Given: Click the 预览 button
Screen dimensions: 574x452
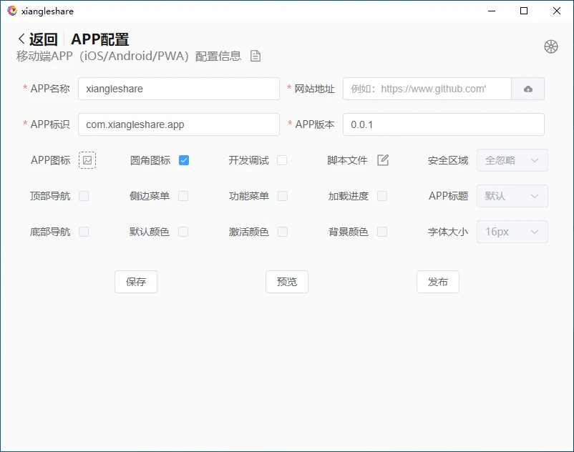Looking at the screenshot, I should [x=287, y=282].
